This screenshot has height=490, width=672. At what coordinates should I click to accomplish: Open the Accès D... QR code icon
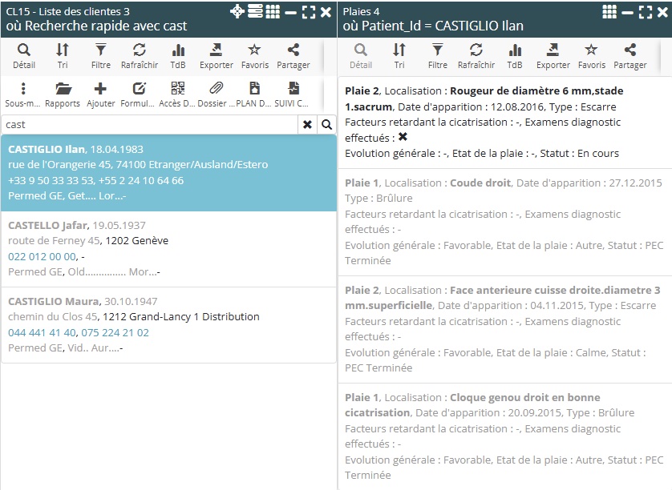[177, 94]
